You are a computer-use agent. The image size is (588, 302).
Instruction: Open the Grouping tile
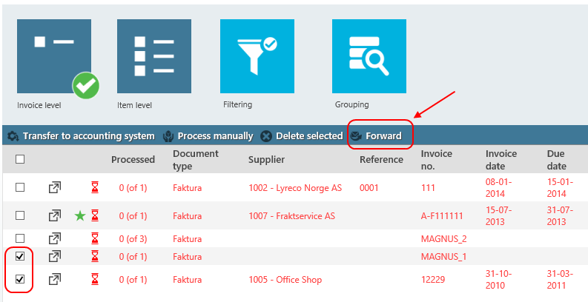pyautogui.click(x=369, y=56)
